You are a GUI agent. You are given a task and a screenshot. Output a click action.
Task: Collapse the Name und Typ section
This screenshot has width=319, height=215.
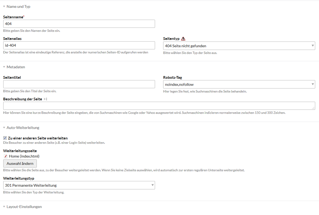pos(18,6)
